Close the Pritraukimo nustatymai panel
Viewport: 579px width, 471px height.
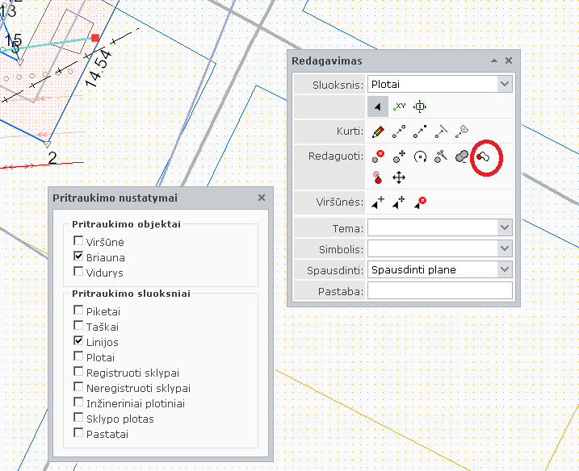pos(262,198)
